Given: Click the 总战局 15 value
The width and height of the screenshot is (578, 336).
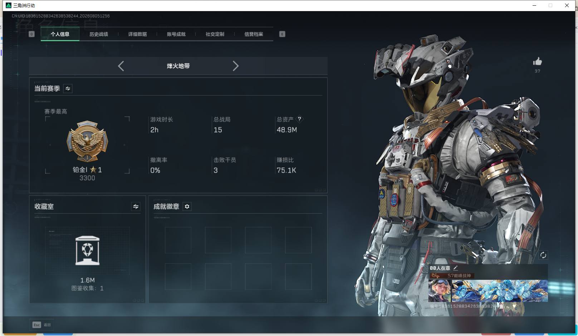Looking at the screenshot, I should [x=218, y=130].
